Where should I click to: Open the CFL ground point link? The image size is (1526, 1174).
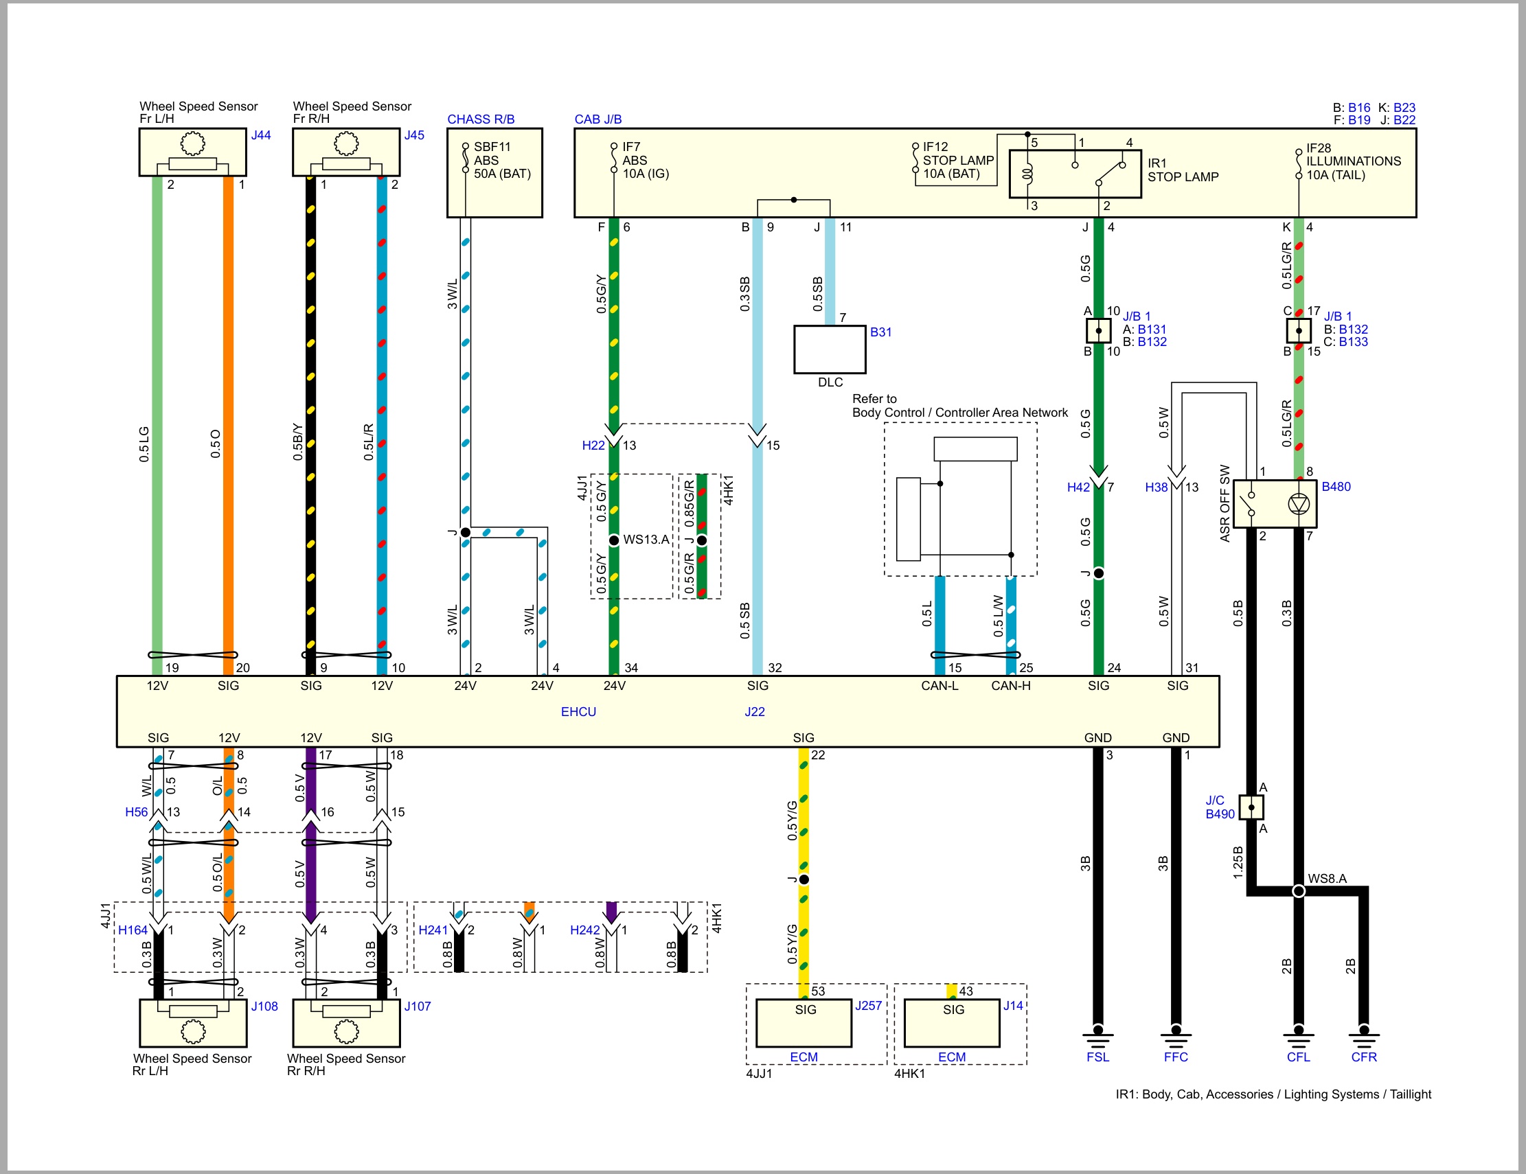click(x=1298, y=1057)
